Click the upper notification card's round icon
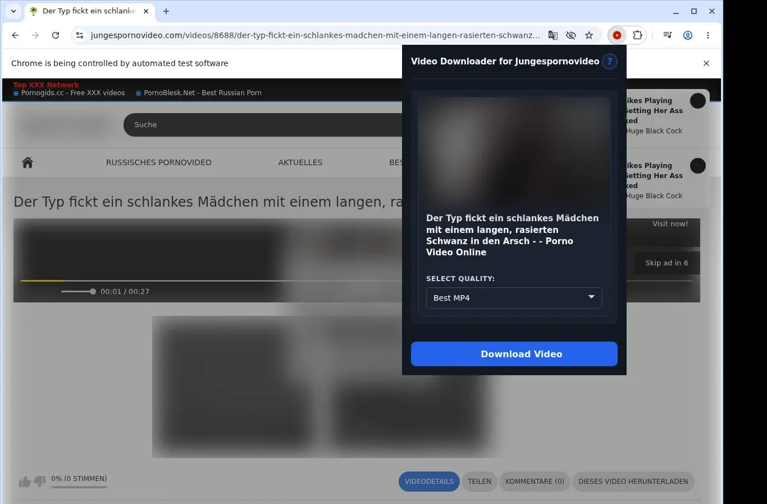The height and width of the screenshot is (504, 767). (698, 101)
